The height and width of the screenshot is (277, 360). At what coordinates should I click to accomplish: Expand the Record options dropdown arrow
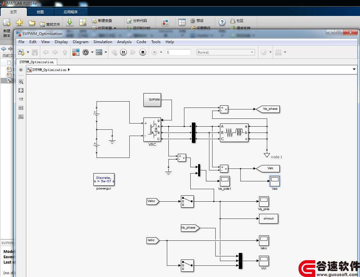click(161, 53)
